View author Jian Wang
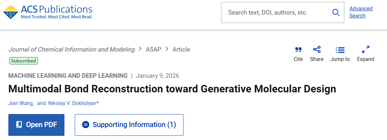 (x=21, y=103)
